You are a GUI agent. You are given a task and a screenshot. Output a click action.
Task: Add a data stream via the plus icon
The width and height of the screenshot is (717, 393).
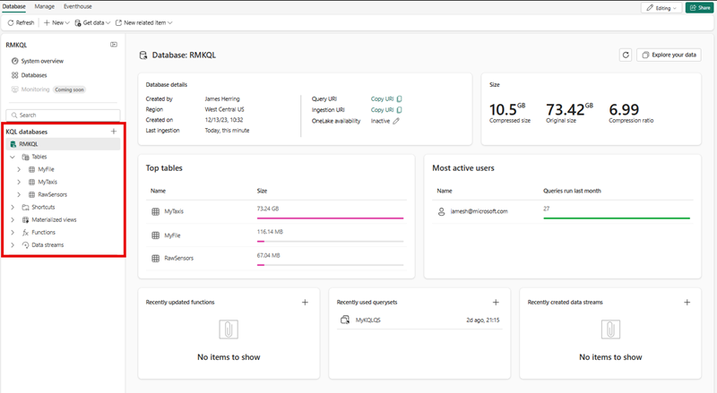687,303
